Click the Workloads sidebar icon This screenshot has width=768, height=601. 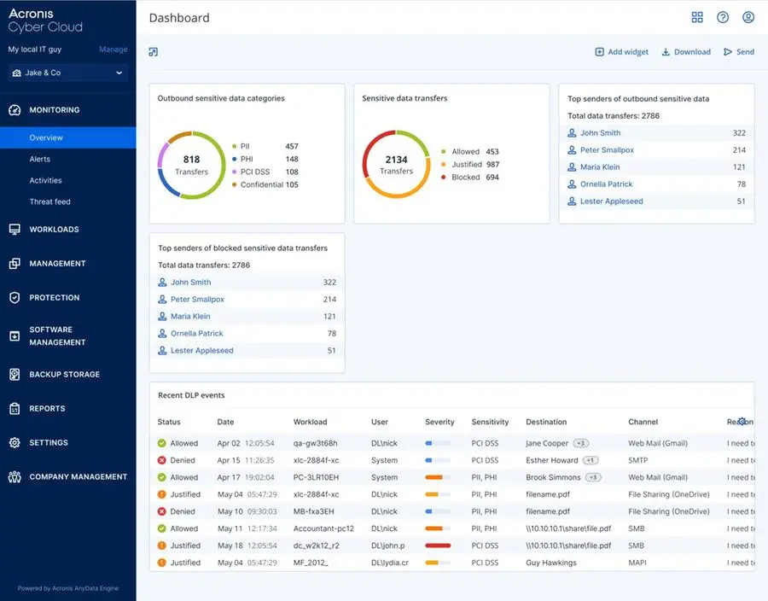point(12,229)
